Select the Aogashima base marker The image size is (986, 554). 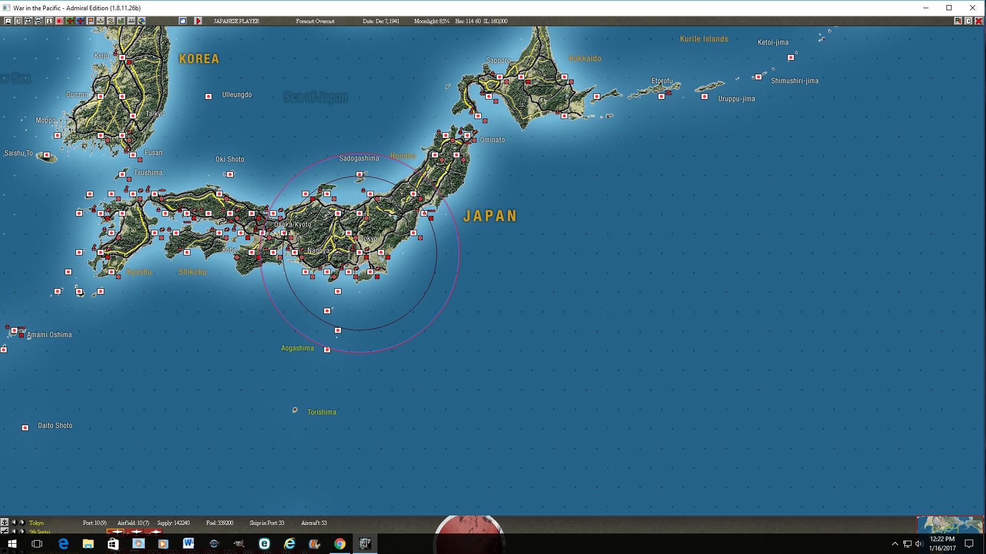point(327,350)
